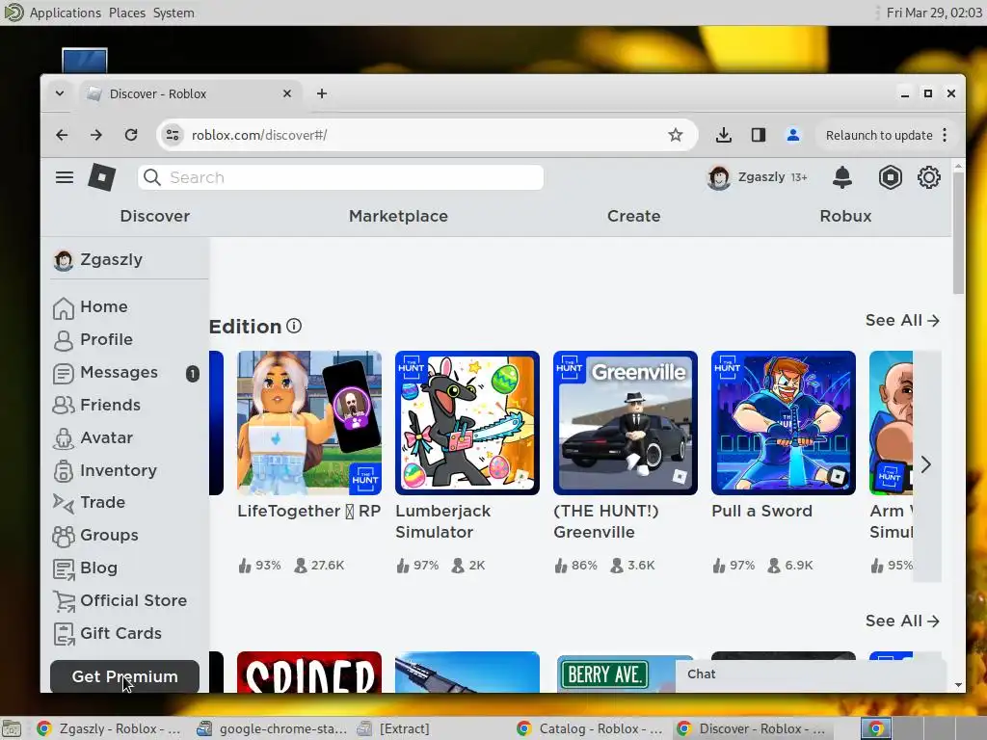Screen dimensions: 987x740
Task: Click See All for the second row
Action: click(902, 621)
